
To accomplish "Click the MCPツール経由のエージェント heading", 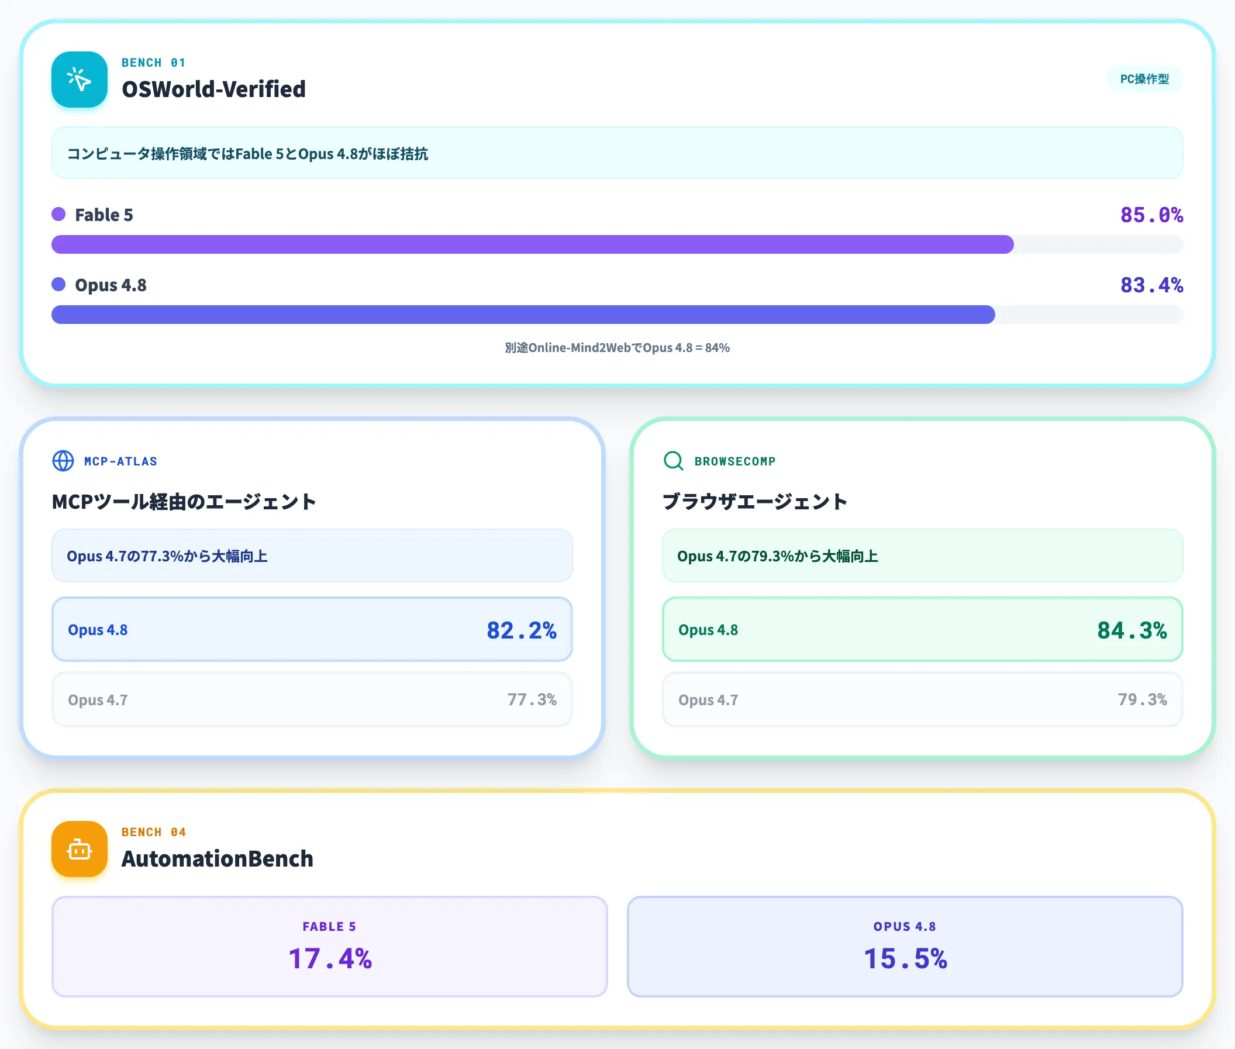I will click(184, 502).
